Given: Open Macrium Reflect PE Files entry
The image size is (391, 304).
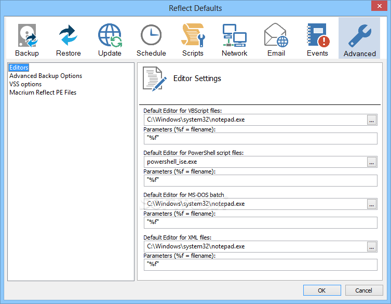Looking at the screenshot, I should (43, 92).
